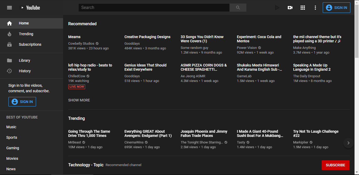This screenshot has width=359, height=175.
Task: Open Gooddays channel under Creative Packaging Designs
Action: (132, 43)
